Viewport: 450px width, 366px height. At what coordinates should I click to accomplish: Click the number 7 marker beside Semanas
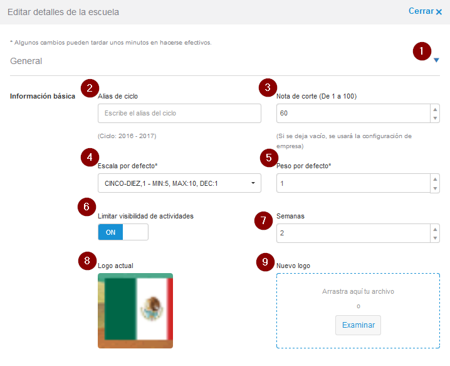click(x=264, y=220)
